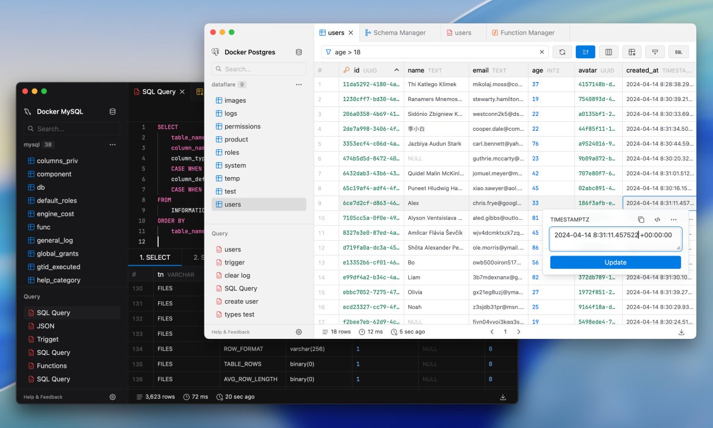Screen dimensions: 713x428
Task: Open the Docker Postgres connection settings icon
Action: tap(298, 52)
